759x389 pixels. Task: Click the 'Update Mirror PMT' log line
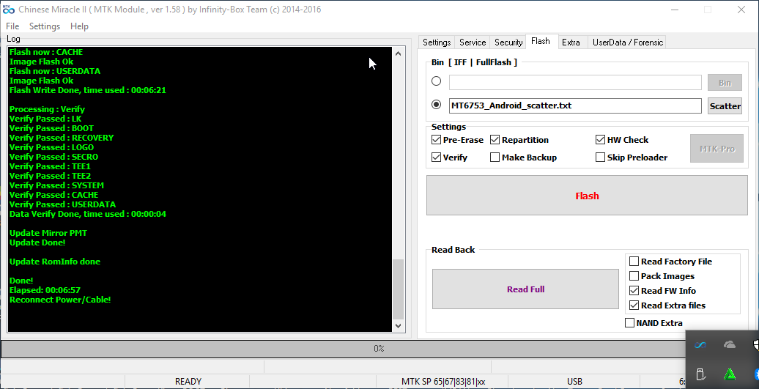[x=48, y=233]
